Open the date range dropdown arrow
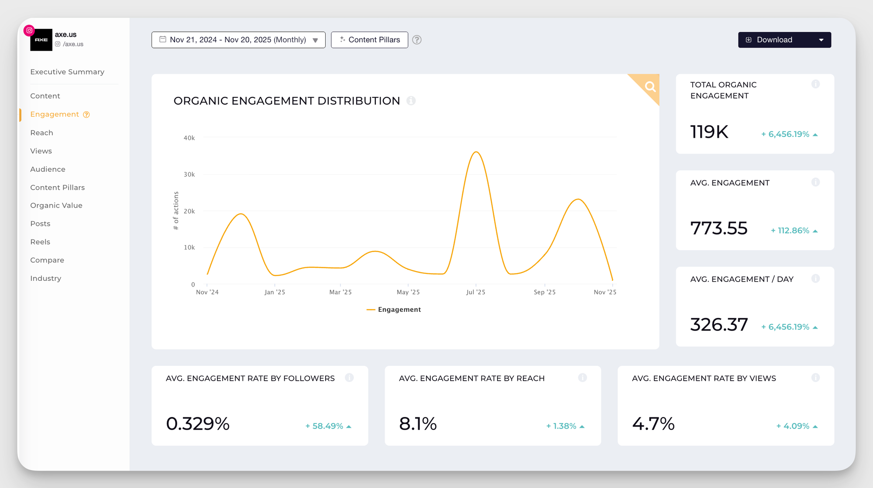 click(x=315, y=40)
